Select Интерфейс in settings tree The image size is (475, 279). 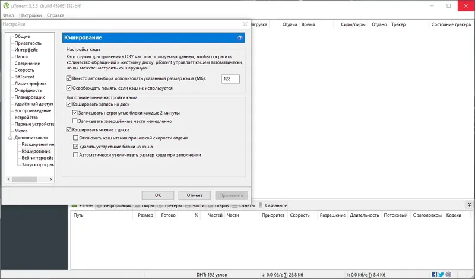pyautogui.click(x=26, y=50)
